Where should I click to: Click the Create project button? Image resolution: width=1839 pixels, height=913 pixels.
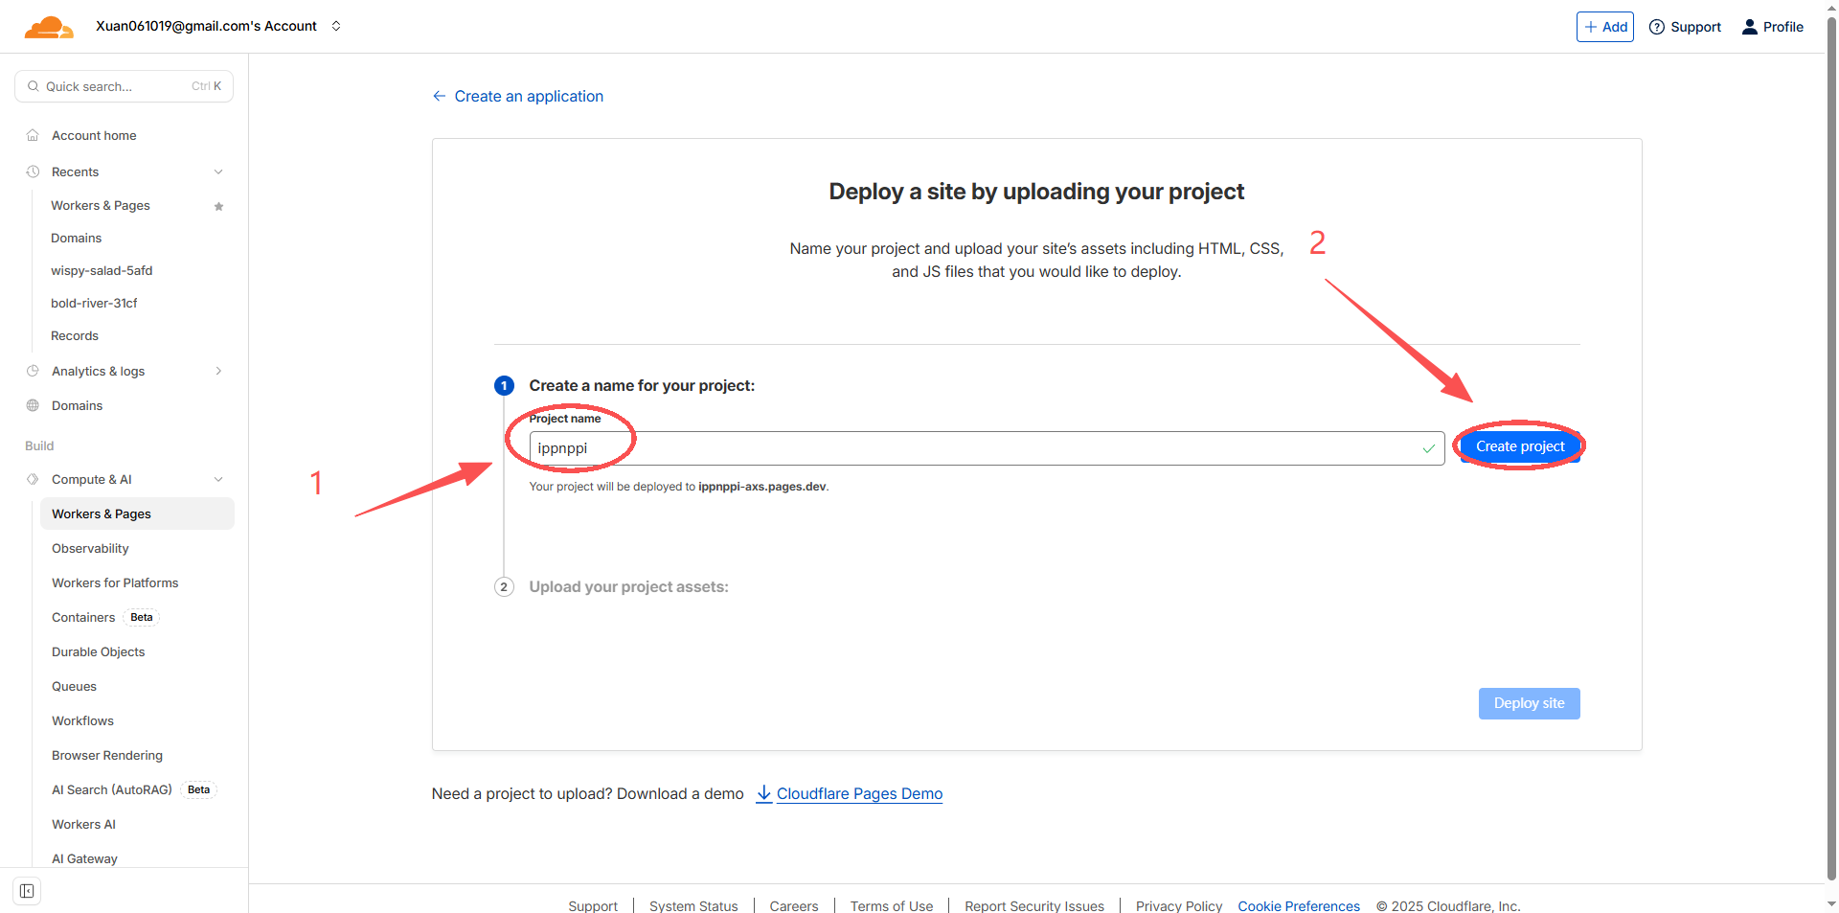point(1520,446)
